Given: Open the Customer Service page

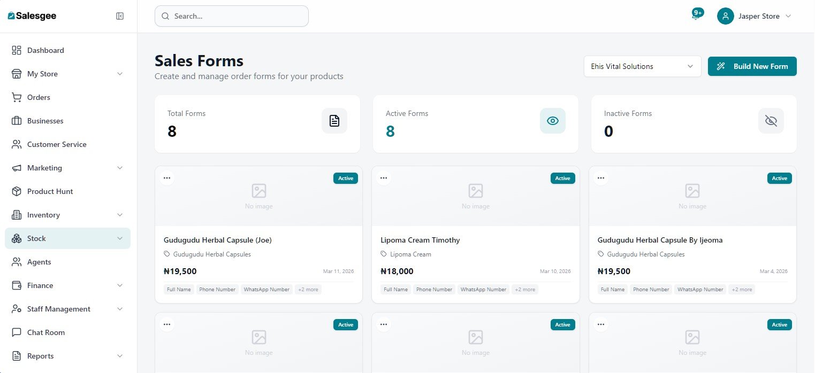Looking at the screenshot, I should 57,144.
